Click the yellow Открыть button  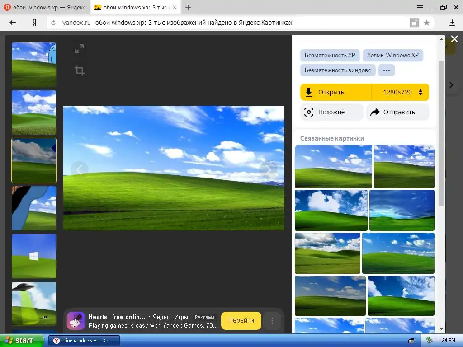336,92
